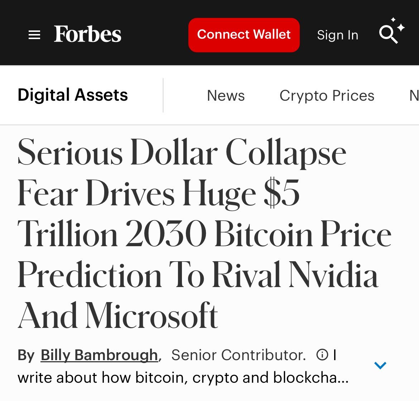Click the "By" byline label
Screen dimensions: 419x401
coord(26,355)
